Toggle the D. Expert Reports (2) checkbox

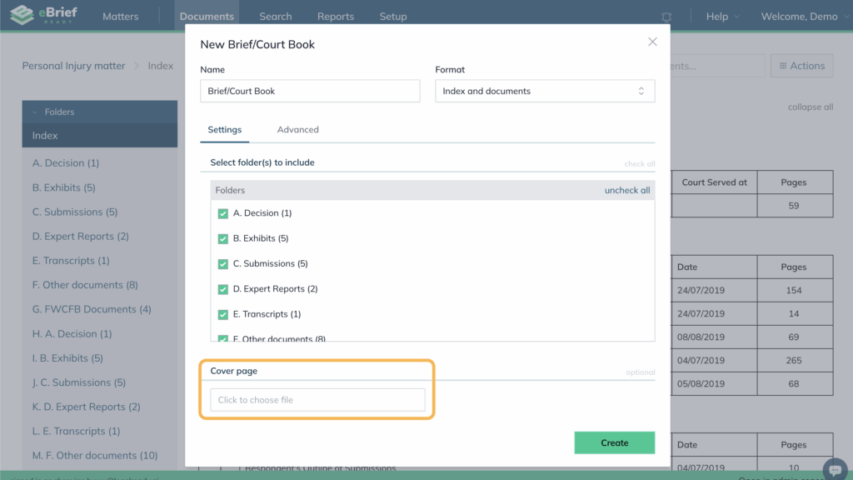[x=222, y=289]
